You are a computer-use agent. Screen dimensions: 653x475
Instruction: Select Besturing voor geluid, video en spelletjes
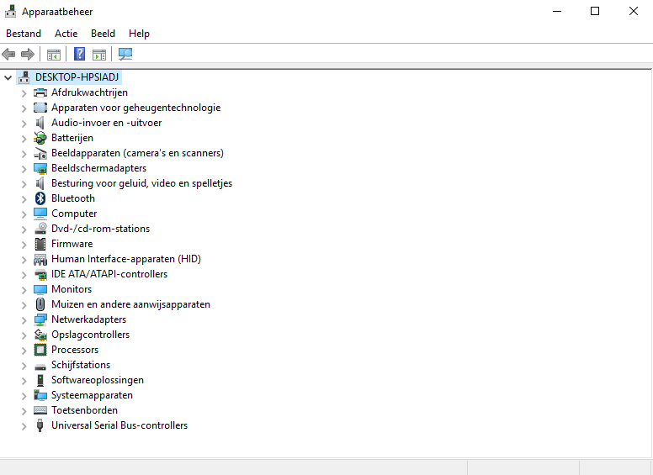[x=141, y=183]
